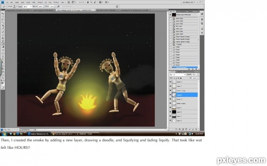This screenshot has height=166, width=267.
Task: Click the eraser Flow input field
Action: (x=52, y=7)
